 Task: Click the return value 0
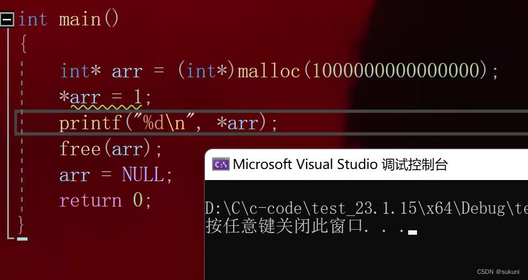(138, 200)
